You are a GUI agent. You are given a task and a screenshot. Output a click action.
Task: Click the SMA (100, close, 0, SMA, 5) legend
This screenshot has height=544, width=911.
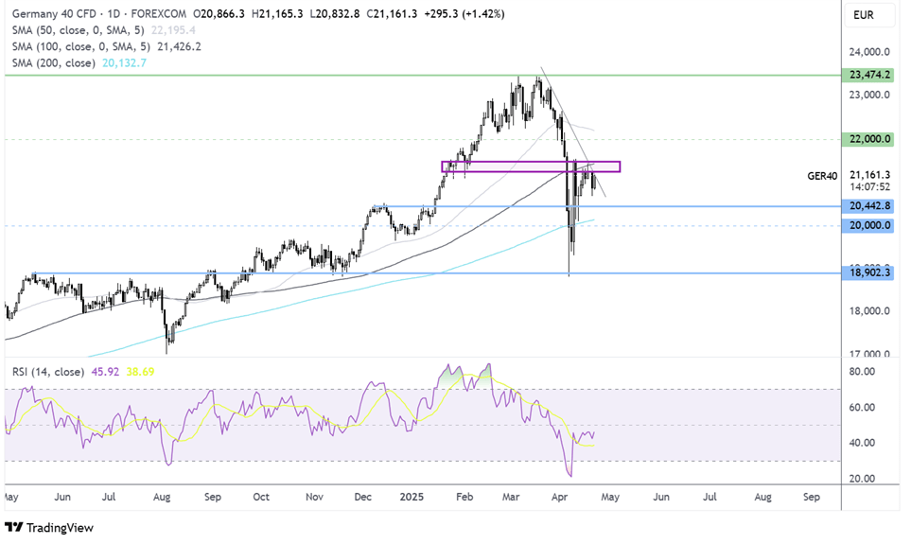tap(80, 46)
